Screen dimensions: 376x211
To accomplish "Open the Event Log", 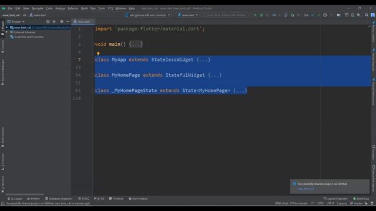I will point(361,199).
